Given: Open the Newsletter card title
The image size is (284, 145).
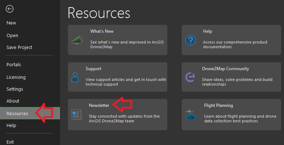Looking at the screenshot, I should click(99, 105).
